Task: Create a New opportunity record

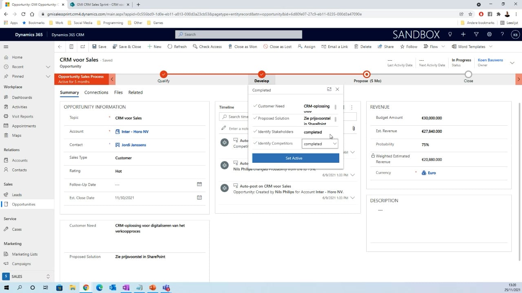Action: (x=154, y=46)
